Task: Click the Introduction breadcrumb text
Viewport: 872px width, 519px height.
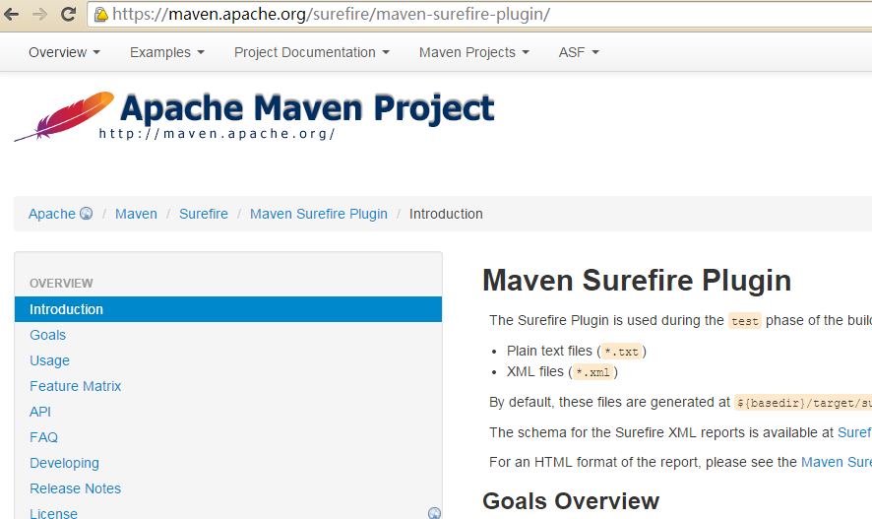Action: click(x=446, y=214)
